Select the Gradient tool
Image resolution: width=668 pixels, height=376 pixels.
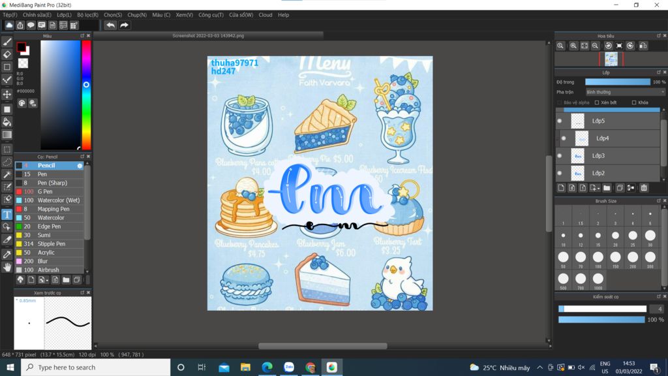[x=7, y=134]
